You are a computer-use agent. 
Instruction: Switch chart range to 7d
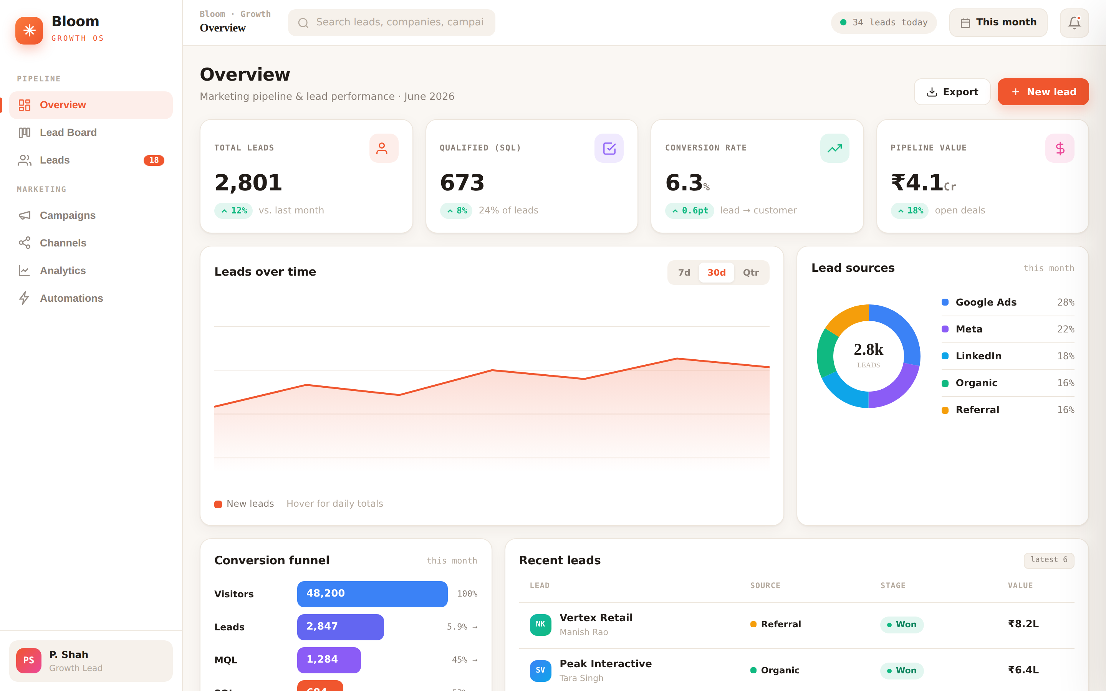tap(684, 273)
